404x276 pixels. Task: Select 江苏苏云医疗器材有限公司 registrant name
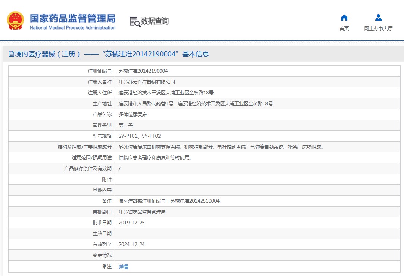(x=147, y=82)
